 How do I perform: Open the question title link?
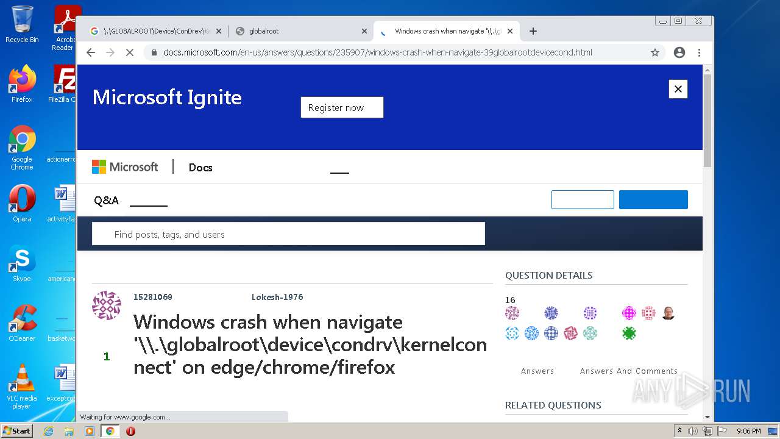pyautogui.click(x=310, y=344)
